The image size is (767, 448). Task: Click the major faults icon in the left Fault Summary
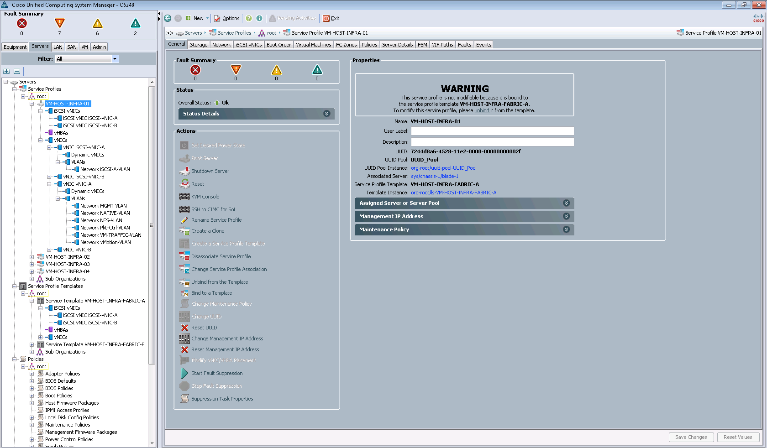click(x=59, y=23)
